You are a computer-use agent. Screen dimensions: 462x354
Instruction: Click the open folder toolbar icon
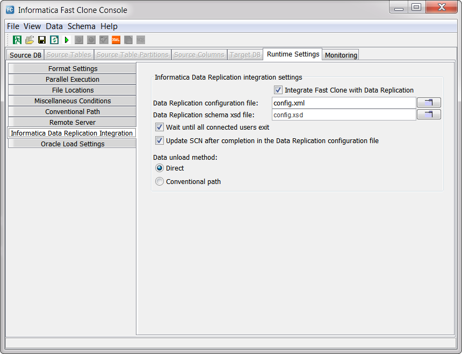click(30, 40)
